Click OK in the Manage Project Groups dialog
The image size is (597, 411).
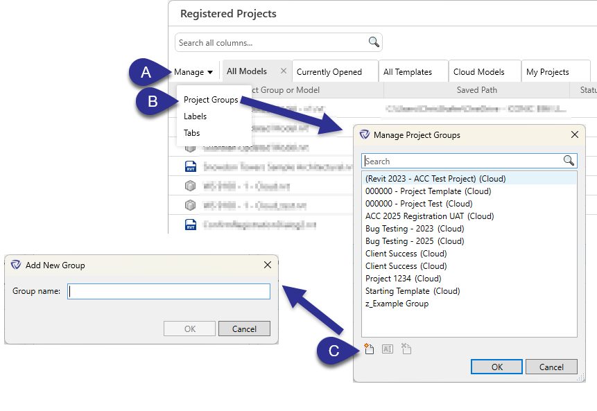[x=496, y=367]
